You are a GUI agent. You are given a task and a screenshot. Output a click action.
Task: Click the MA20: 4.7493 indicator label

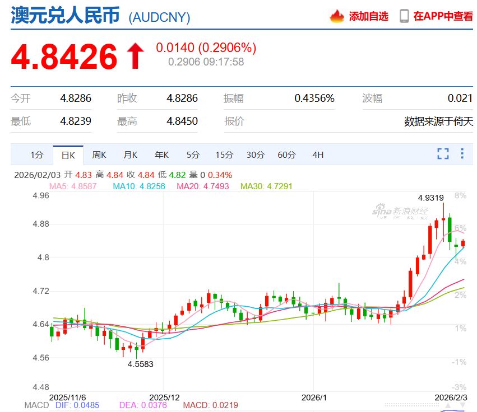(202, 186)
